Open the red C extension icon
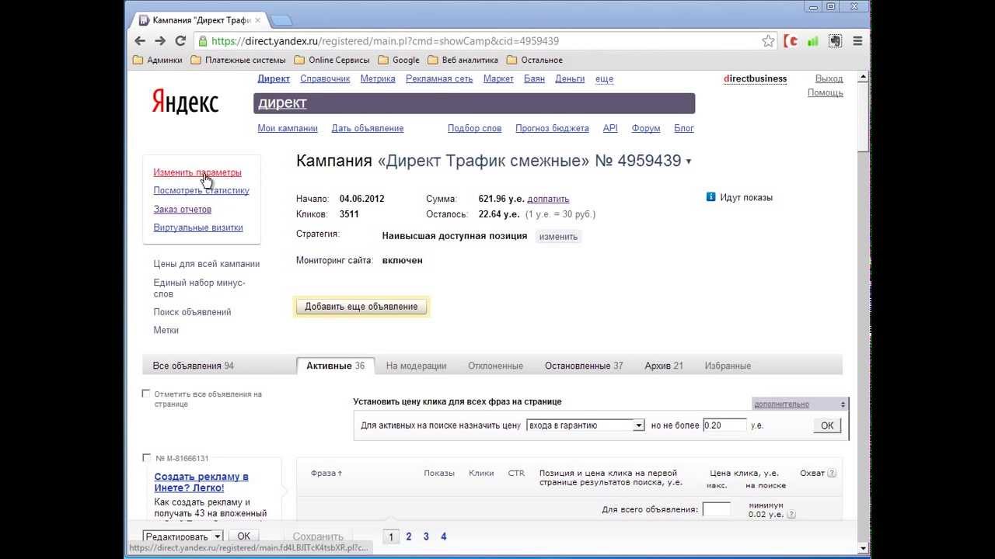 [x=791, y=41]
